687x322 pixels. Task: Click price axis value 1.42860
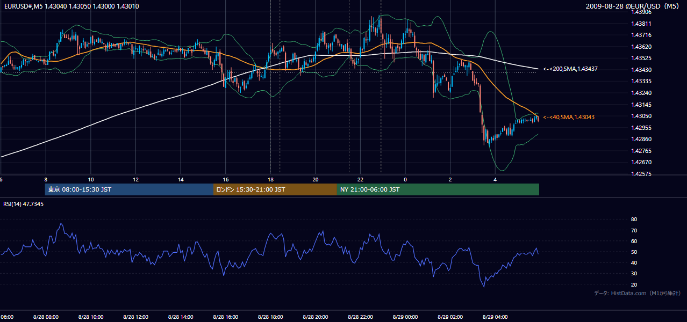(x=641, y=139)
